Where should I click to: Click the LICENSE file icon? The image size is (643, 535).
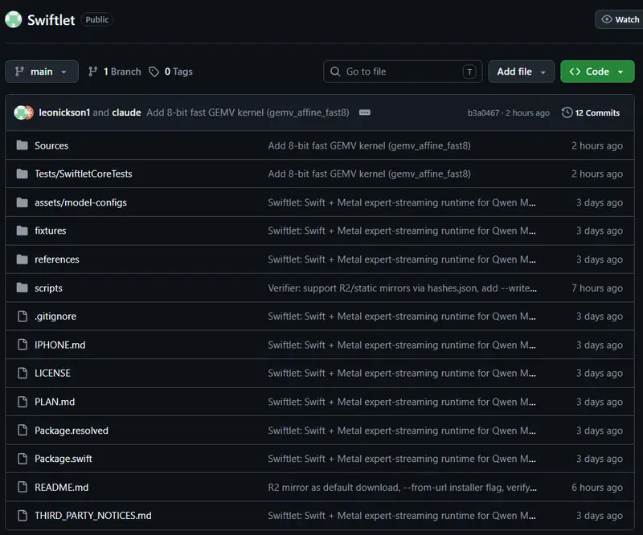(23, 373)
